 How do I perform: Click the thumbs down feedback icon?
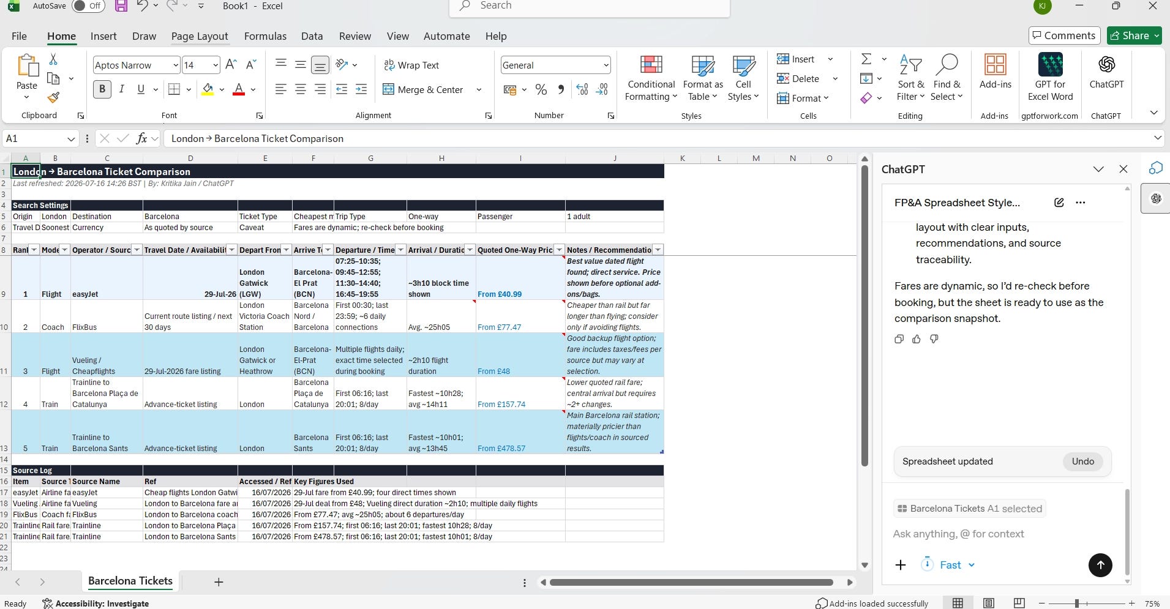[934, 339]
